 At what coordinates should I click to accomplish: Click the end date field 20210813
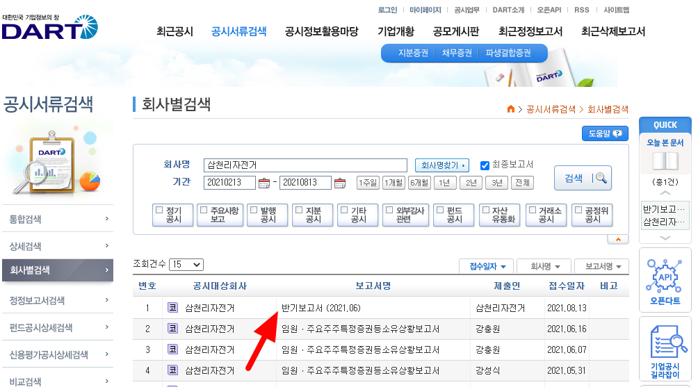pyautogui.click(x=305, y=183)
